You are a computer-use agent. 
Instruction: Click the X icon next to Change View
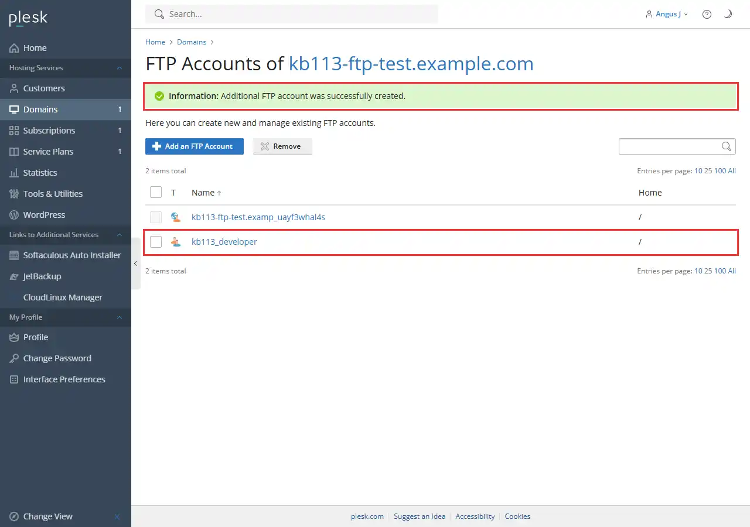tap(117, 516)
